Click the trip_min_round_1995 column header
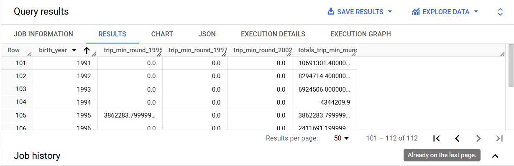The image size is (514, 166). (133, 50)
